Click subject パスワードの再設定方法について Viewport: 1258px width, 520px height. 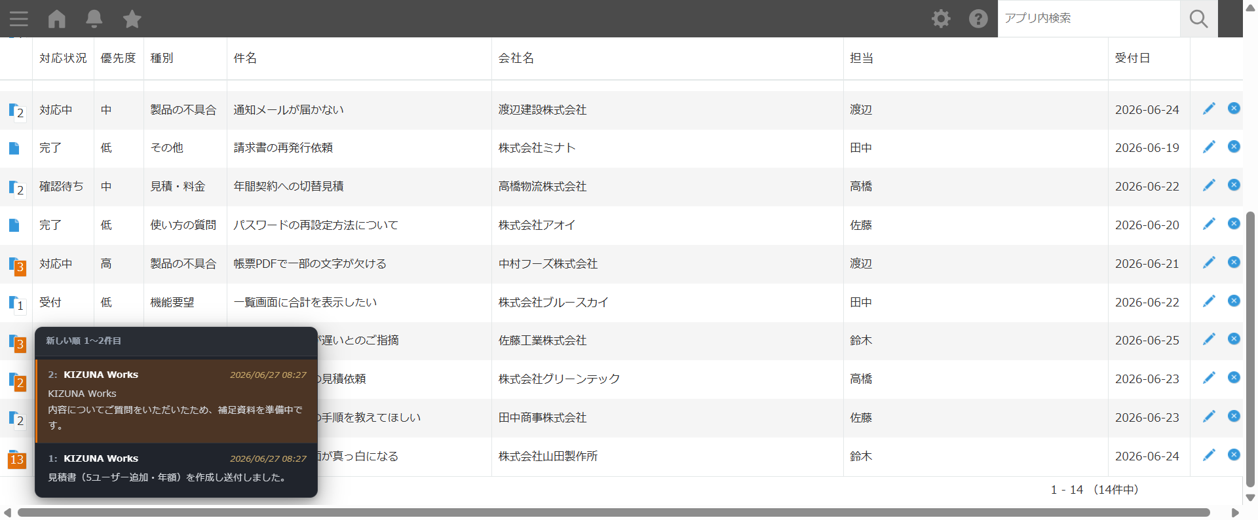[x=316, y=225]
